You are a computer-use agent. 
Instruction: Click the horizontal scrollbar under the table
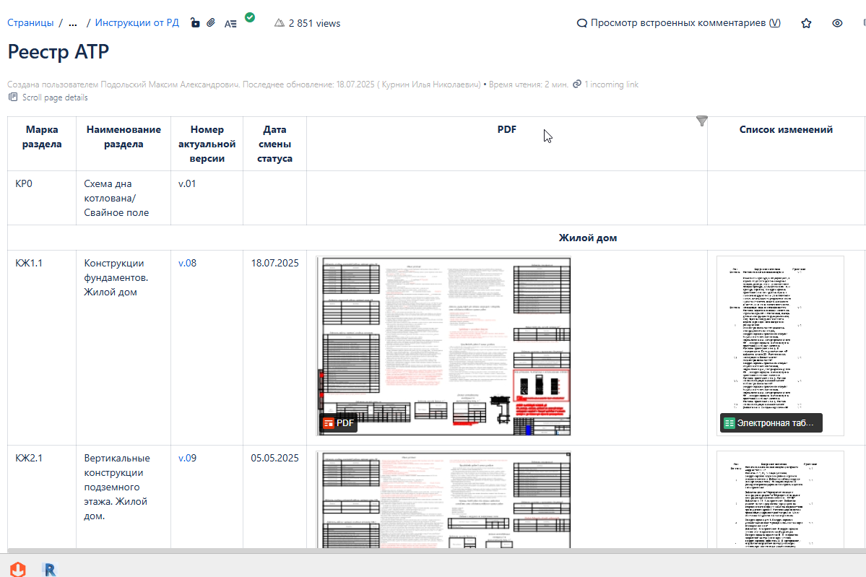click(x=433, y=550)
